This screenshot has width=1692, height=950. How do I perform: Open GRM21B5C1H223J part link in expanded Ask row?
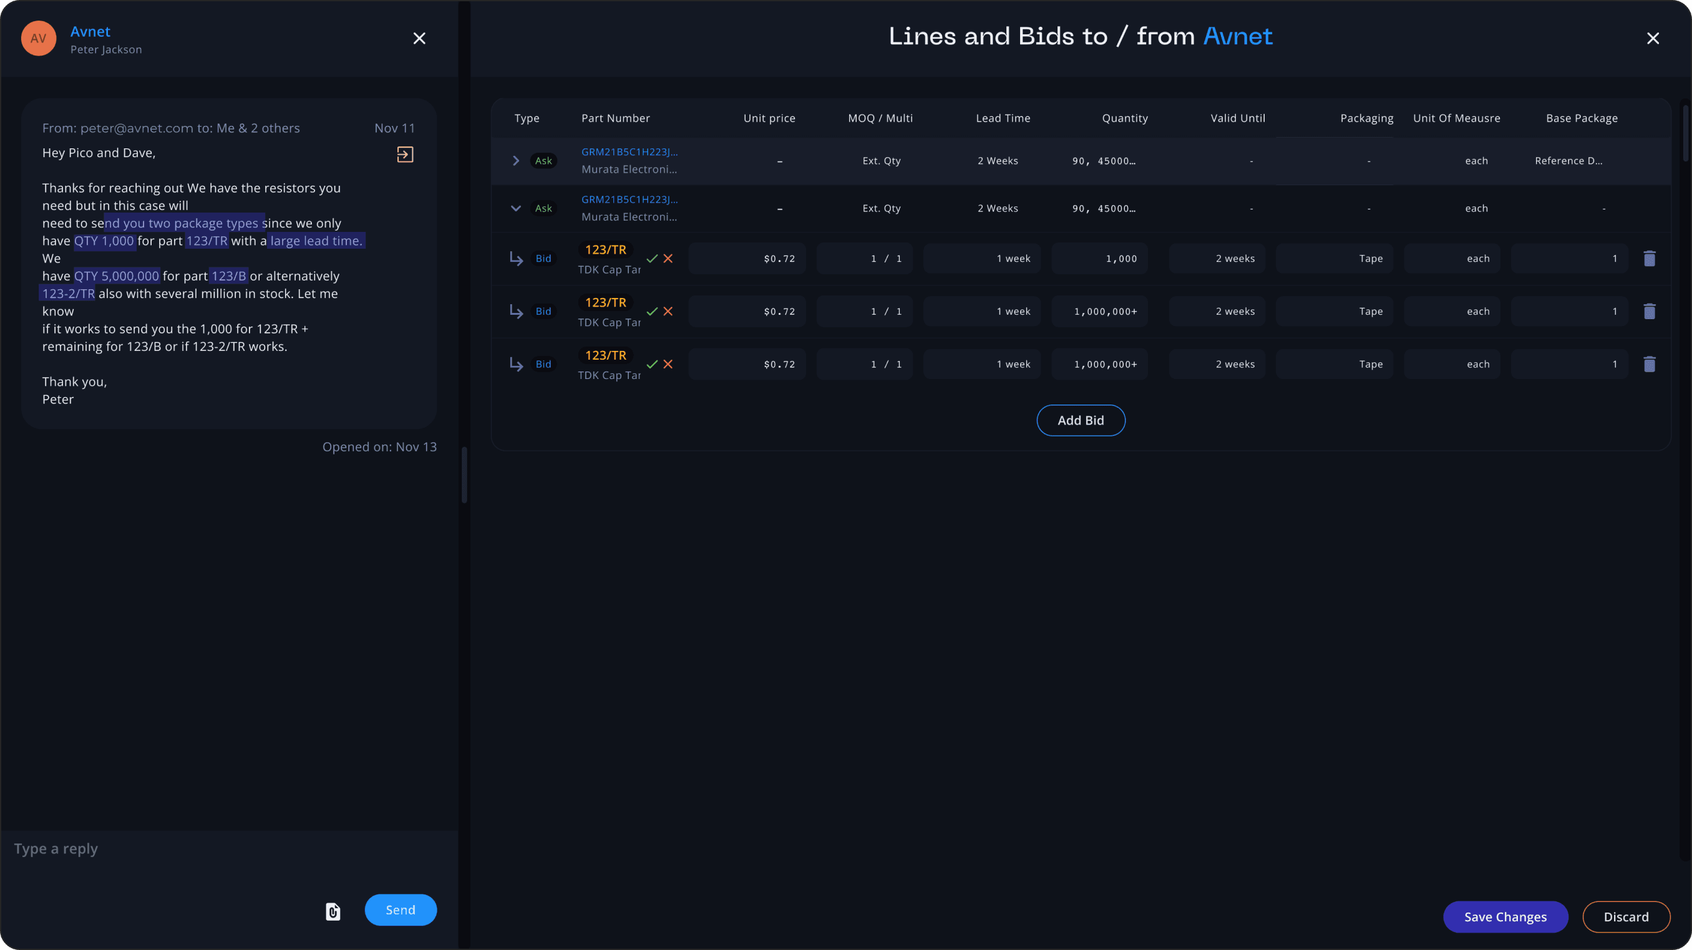[630, 199]
